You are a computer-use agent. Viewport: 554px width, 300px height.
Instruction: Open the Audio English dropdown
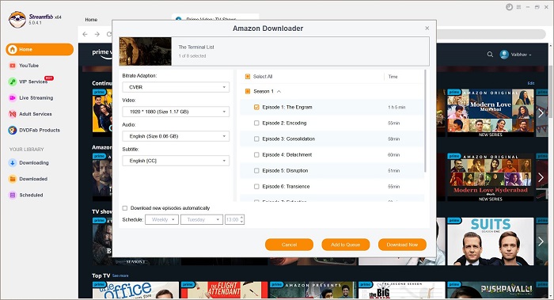[x=176, y=136]
